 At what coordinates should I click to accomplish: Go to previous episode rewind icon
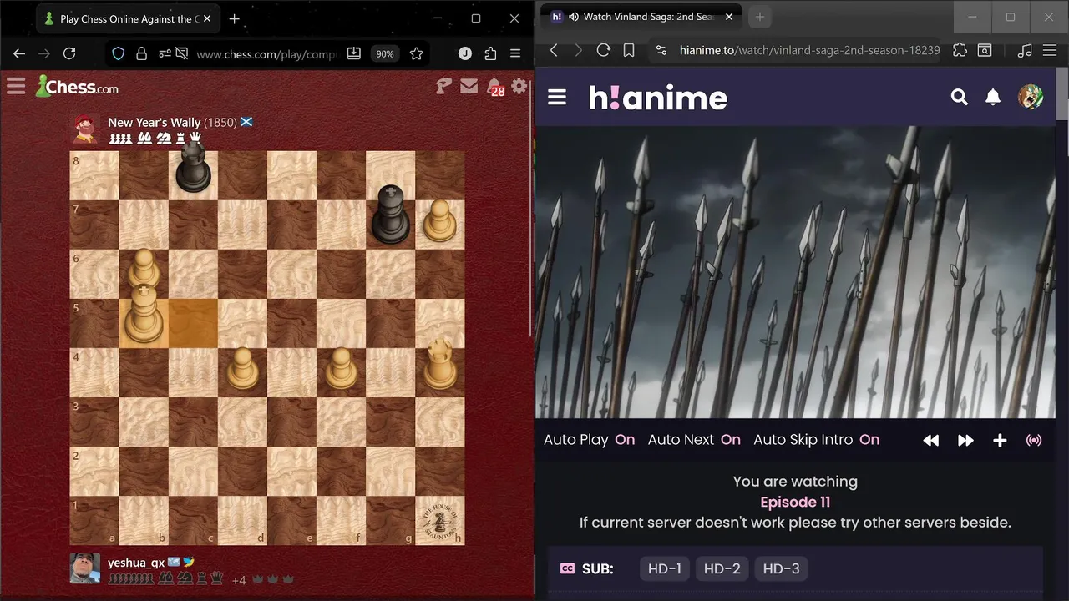(x=931, y=441)
